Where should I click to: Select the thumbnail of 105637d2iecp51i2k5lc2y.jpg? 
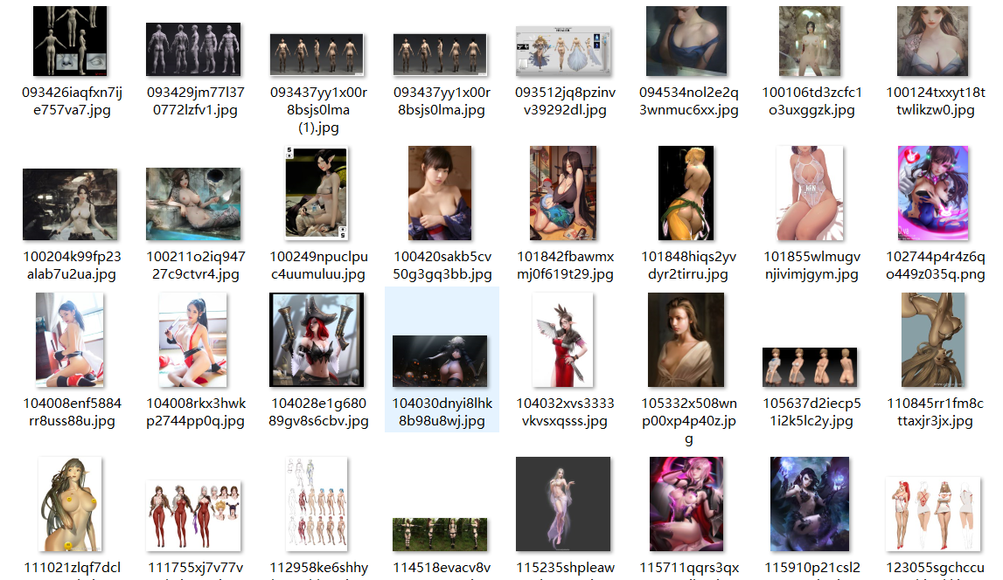[809, 367]
